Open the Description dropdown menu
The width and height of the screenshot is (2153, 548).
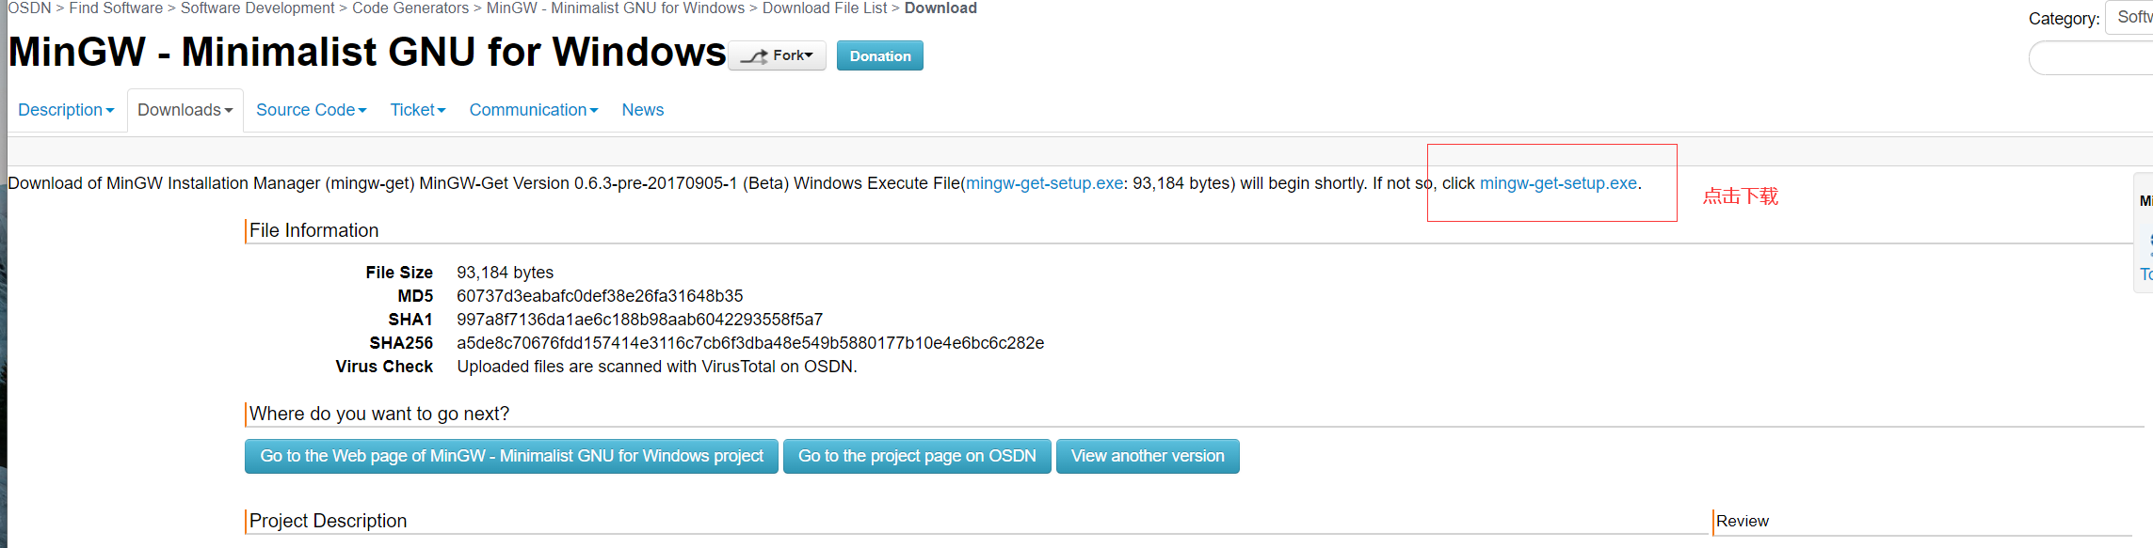66,110
